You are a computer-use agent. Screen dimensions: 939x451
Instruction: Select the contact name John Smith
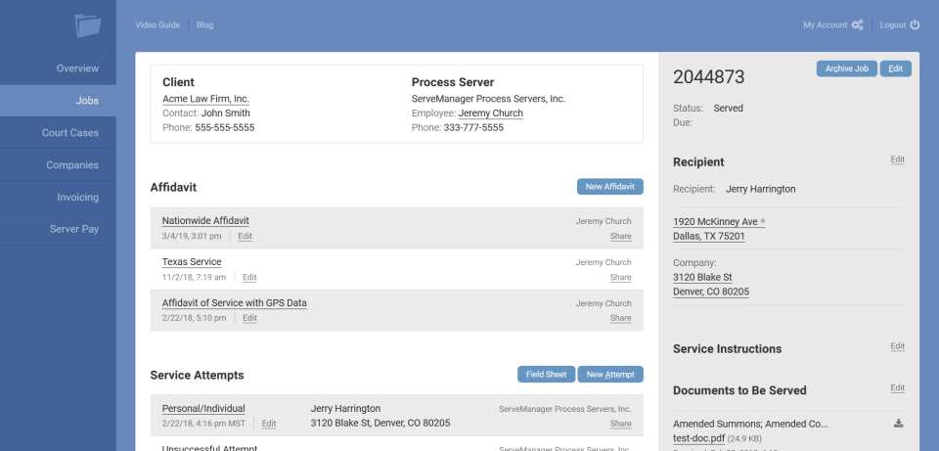pos(226,113)
